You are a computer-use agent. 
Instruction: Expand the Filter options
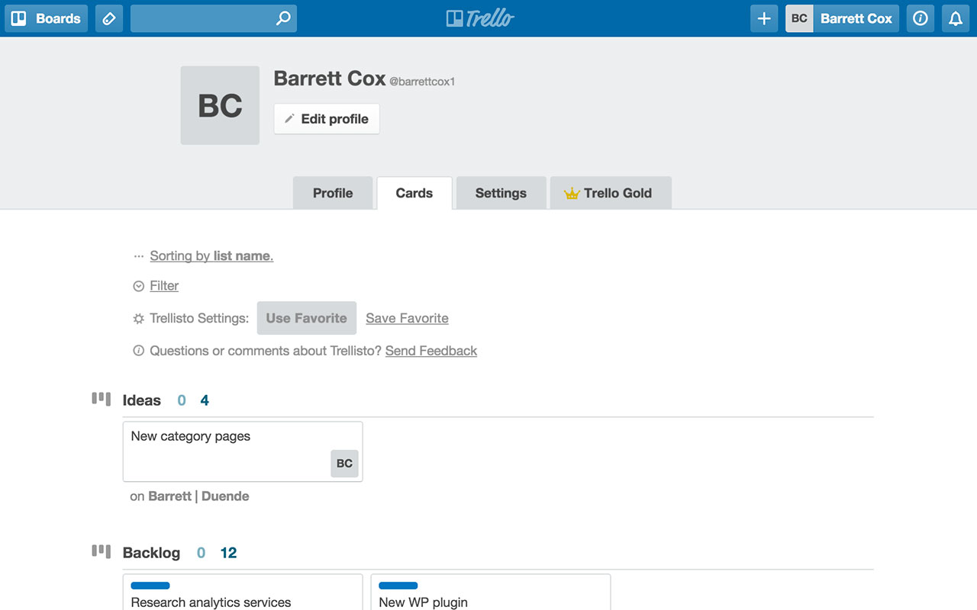164,286
